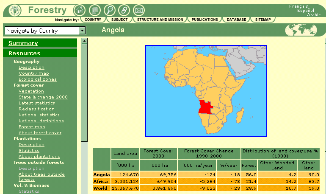Open the SITEMAP tab
This screenshot has width=326, height=194.
pyautogui.click(x=262, y=20)
